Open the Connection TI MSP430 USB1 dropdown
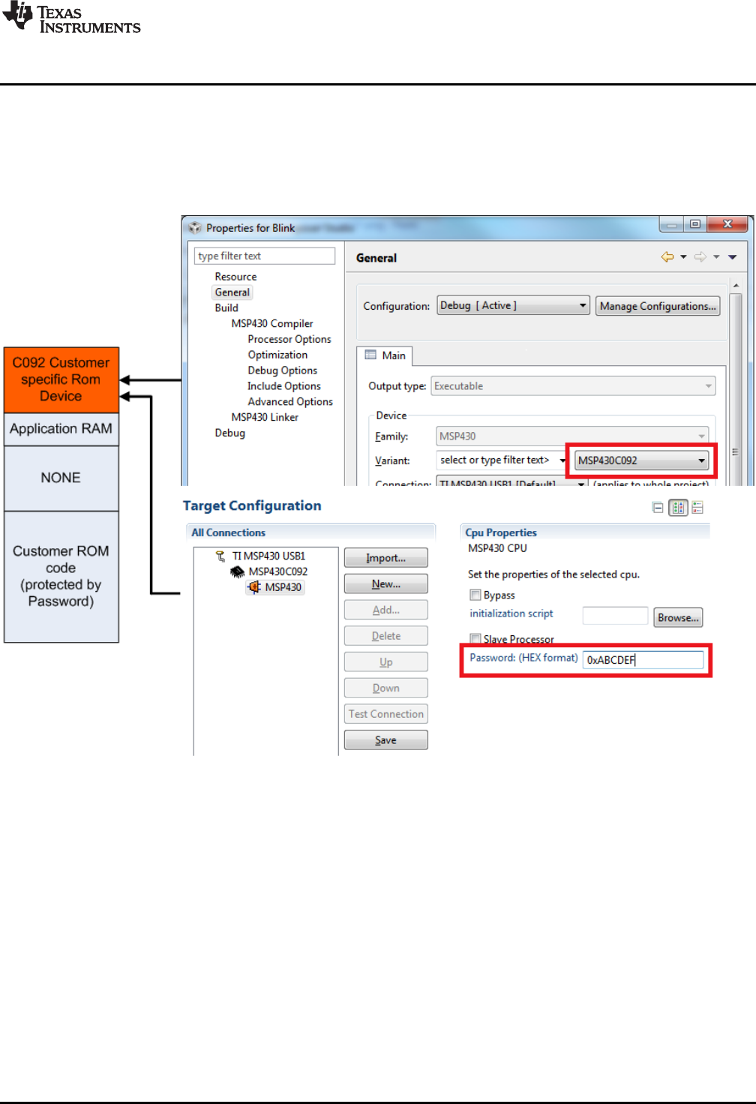The image size is (756, 1104). click(x=512, y=482)
